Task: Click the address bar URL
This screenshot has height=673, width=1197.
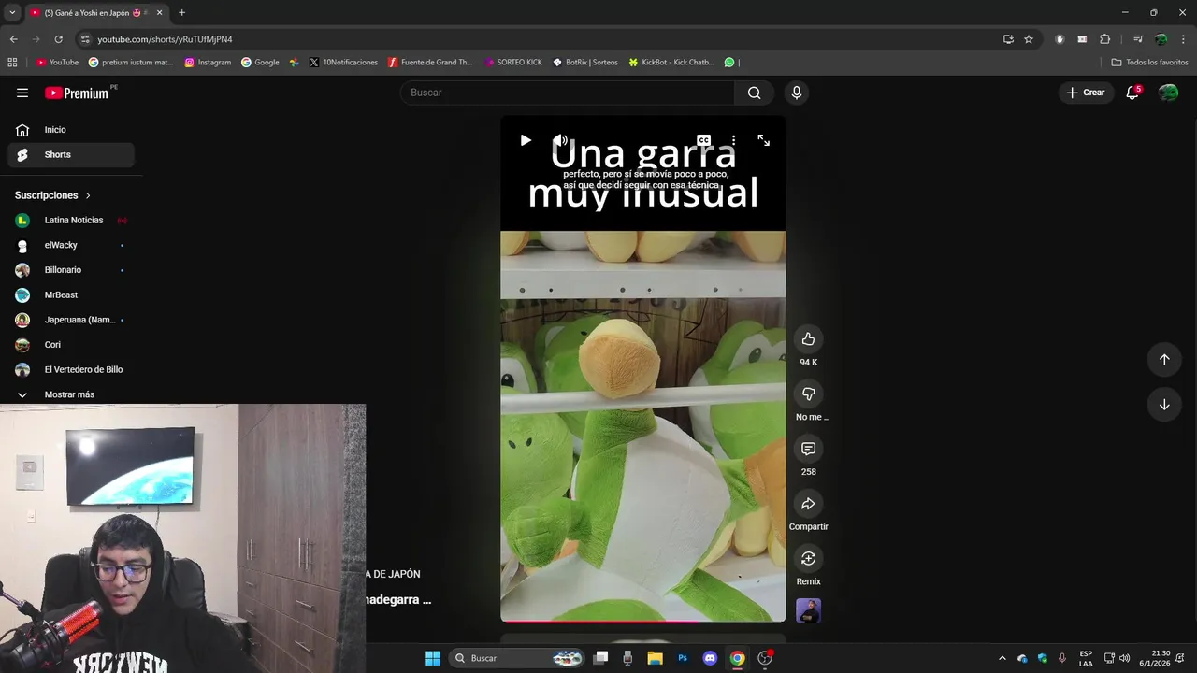Action: pos(165,39)
